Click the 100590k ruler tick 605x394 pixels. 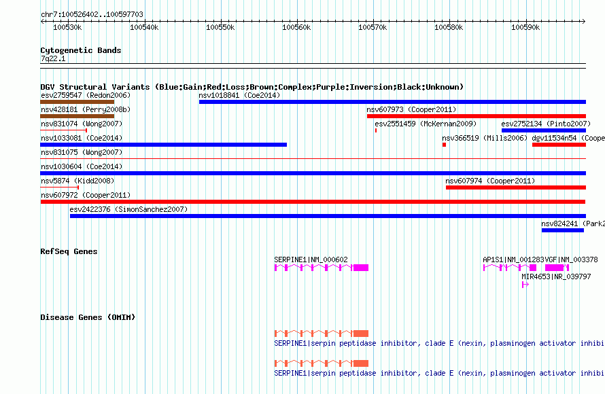pos(525,27)
